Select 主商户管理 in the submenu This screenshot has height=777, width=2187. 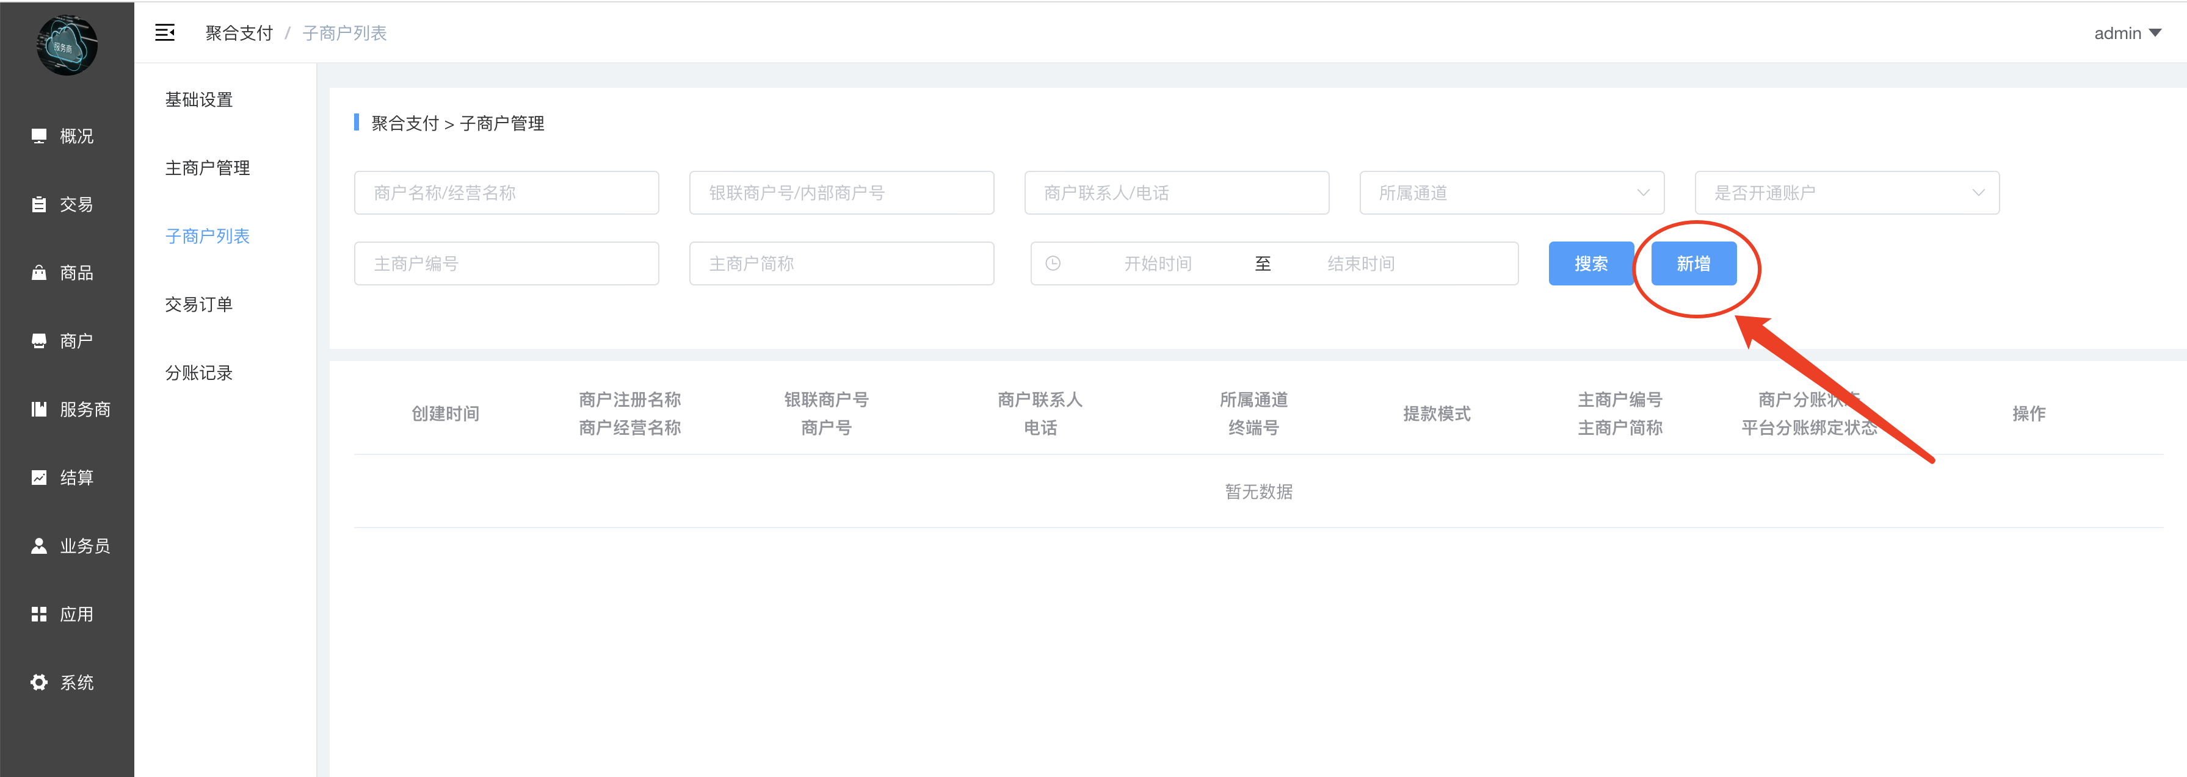(x=207, y=168)
